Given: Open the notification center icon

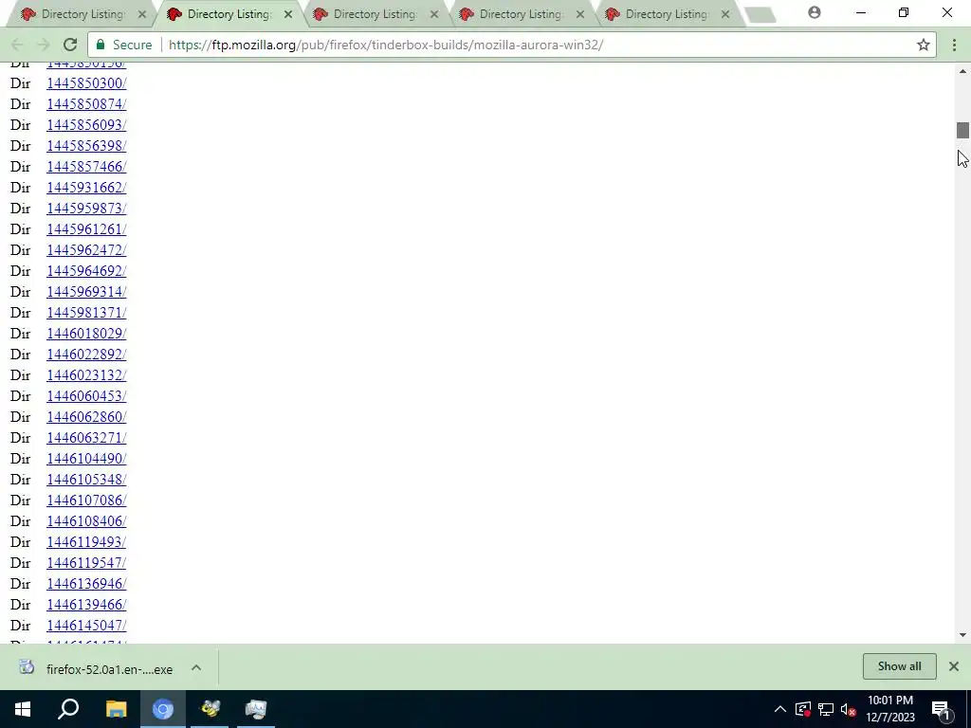Looking at the screenshot, I should [940, 709].
